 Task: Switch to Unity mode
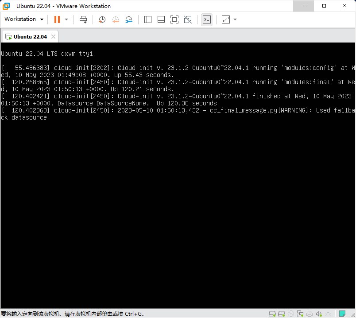tap(188, 19)
